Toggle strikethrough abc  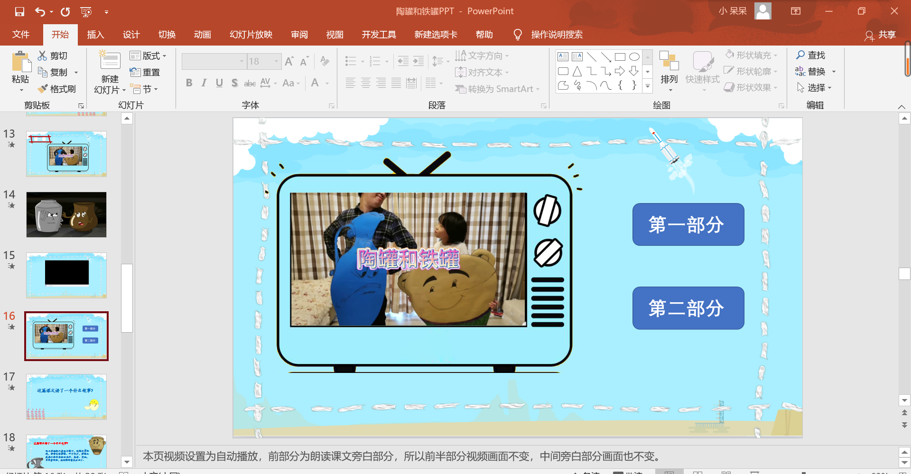[250, 83]
